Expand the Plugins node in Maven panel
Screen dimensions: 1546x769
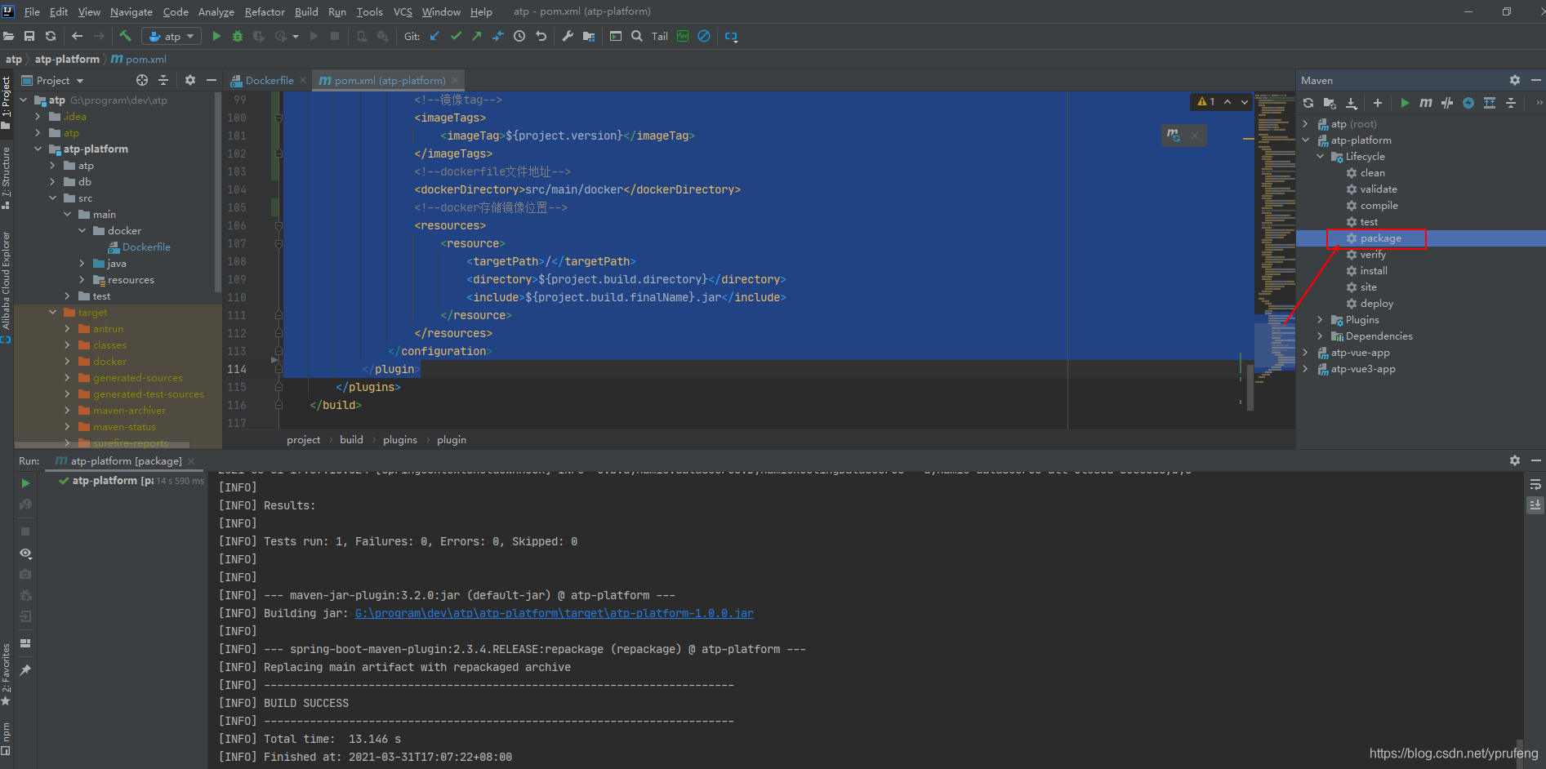tap(1320, 319)
